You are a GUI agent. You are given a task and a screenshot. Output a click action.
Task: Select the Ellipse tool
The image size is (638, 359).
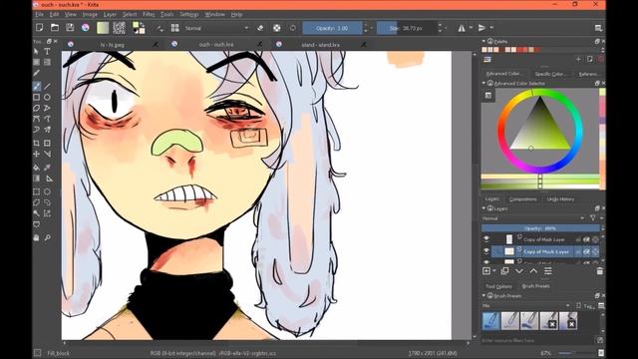[47, 97]
